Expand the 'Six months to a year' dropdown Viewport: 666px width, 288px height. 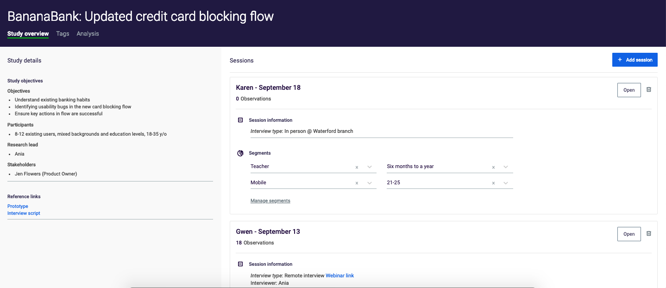506,167
